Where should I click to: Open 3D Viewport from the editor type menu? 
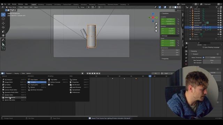(x=14, y=80)
